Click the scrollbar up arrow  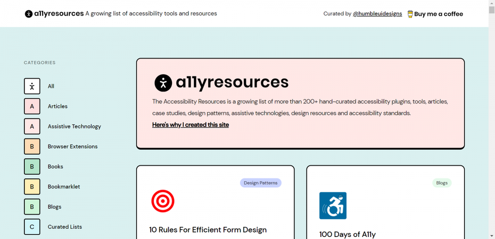491,3
